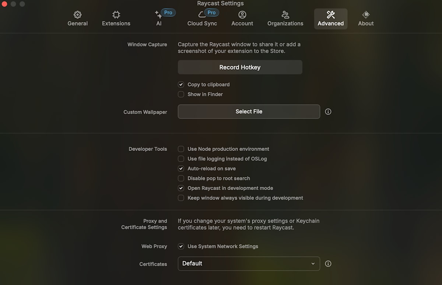The height and width of the screenshot is (285, 442).
Task: Click the info icon next to Certificates
Action: pos(328,264)
